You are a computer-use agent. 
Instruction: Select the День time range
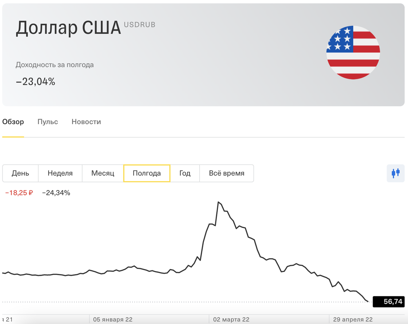(x=20, y=173)
